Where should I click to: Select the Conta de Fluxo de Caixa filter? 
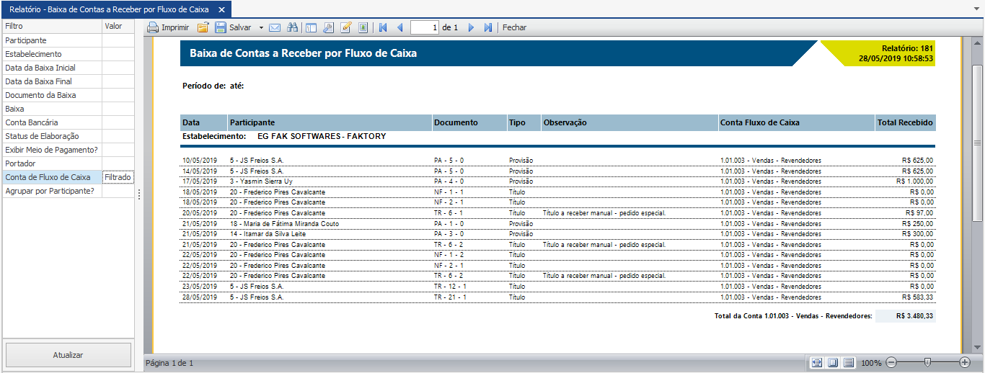(48, 177)
